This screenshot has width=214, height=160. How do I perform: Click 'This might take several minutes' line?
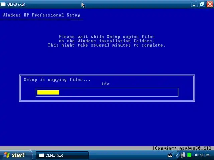107,45
